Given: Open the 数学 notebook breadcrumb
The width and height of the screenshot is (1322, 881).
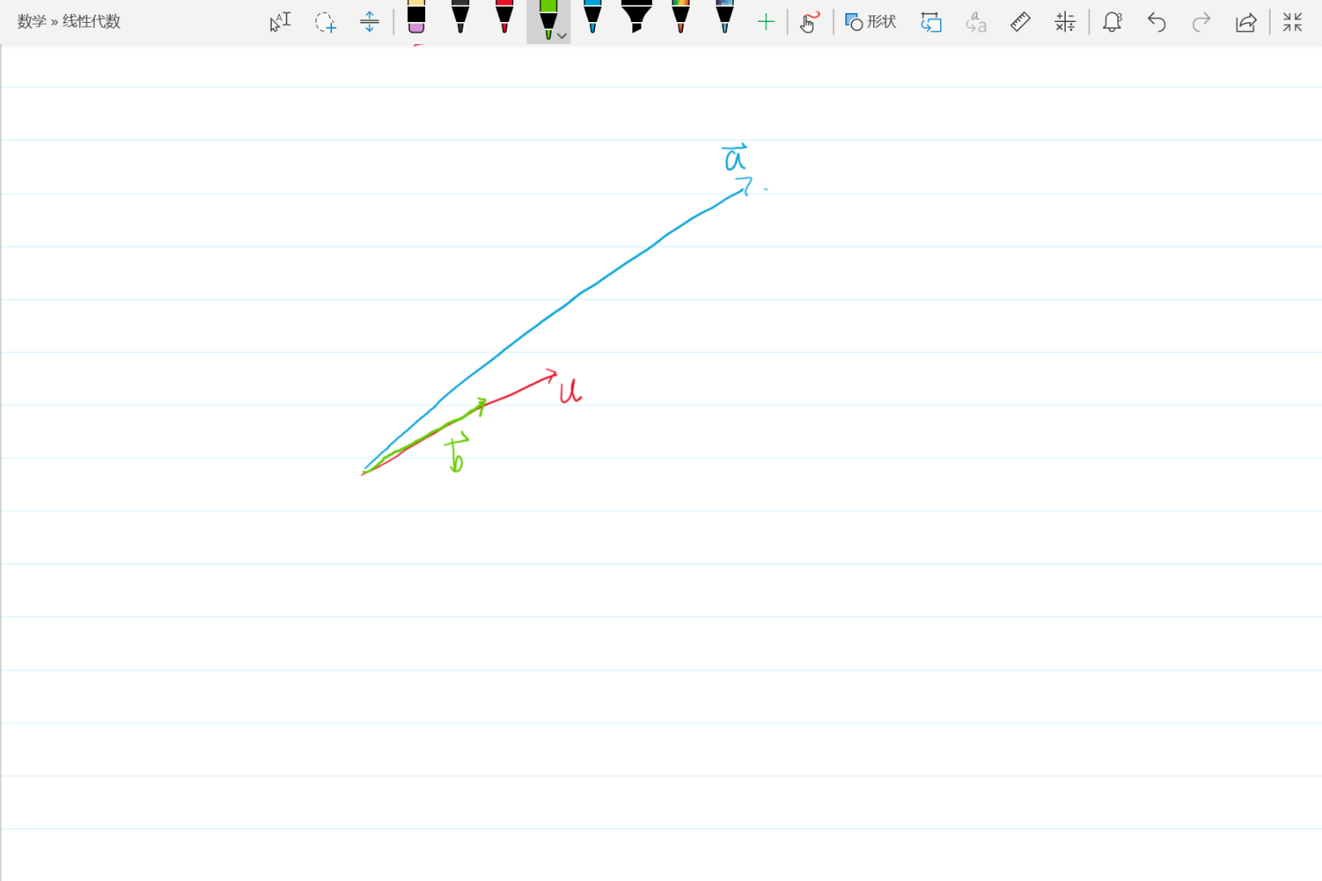Looking at the screenshot, I should pyautogui.click(x=32, y=22).
